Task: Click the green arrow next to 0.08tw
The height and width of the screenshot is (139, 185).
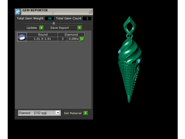Action: 82,39
